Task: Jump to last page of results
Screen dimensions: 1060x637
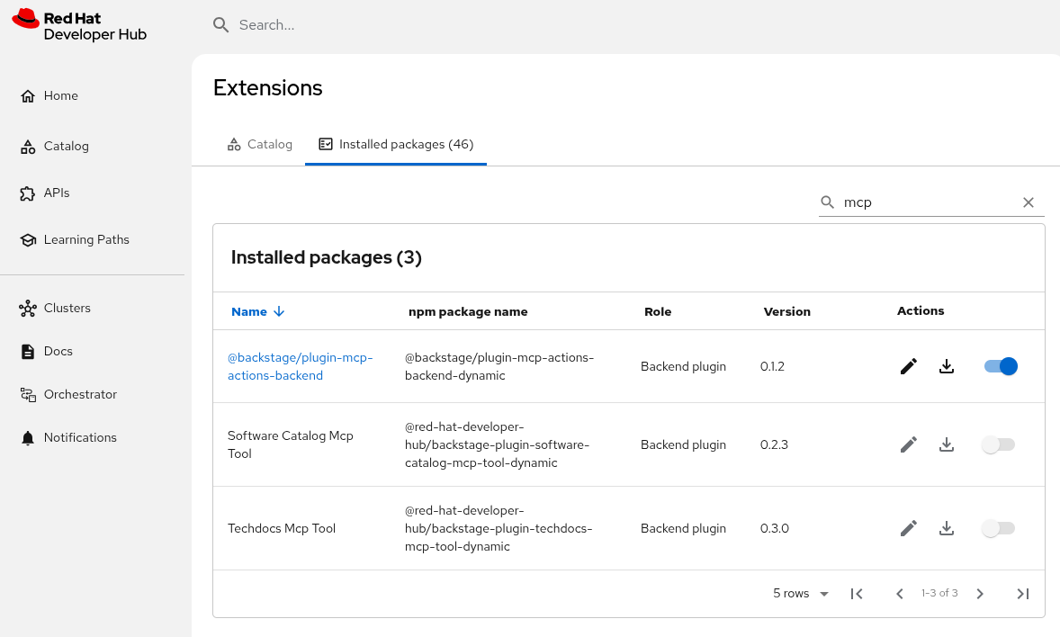Action: point(1022,594)
